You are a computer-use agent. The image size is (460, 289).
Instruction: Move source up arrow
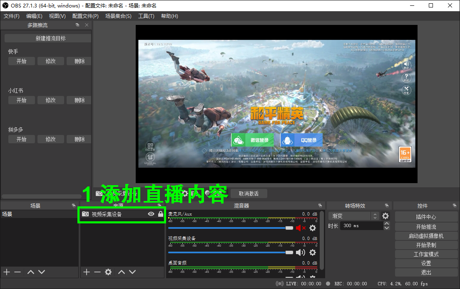pyautogui.click(x=122, y=272)
